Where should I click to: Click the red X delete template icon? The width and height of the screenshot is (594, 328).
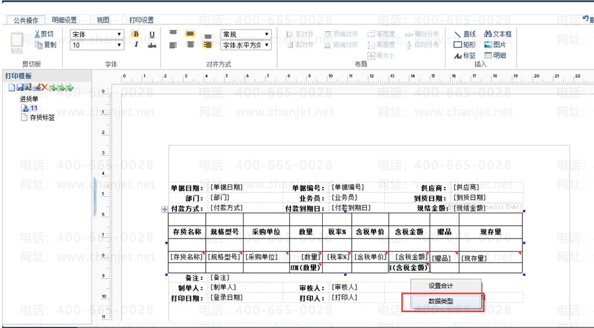[44, 88]
